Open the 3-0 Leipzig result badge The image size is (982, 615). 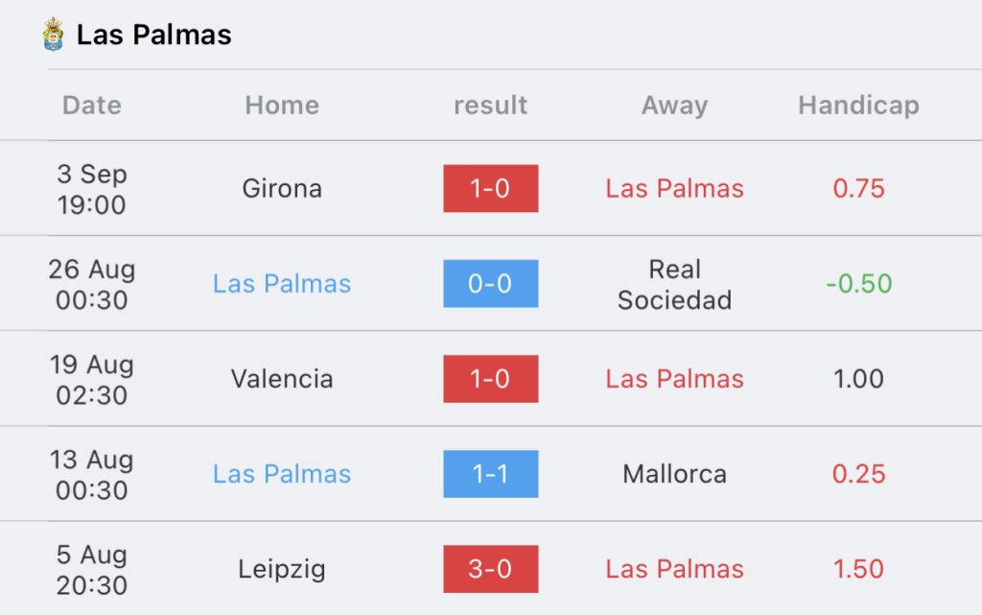pos(490,569)
